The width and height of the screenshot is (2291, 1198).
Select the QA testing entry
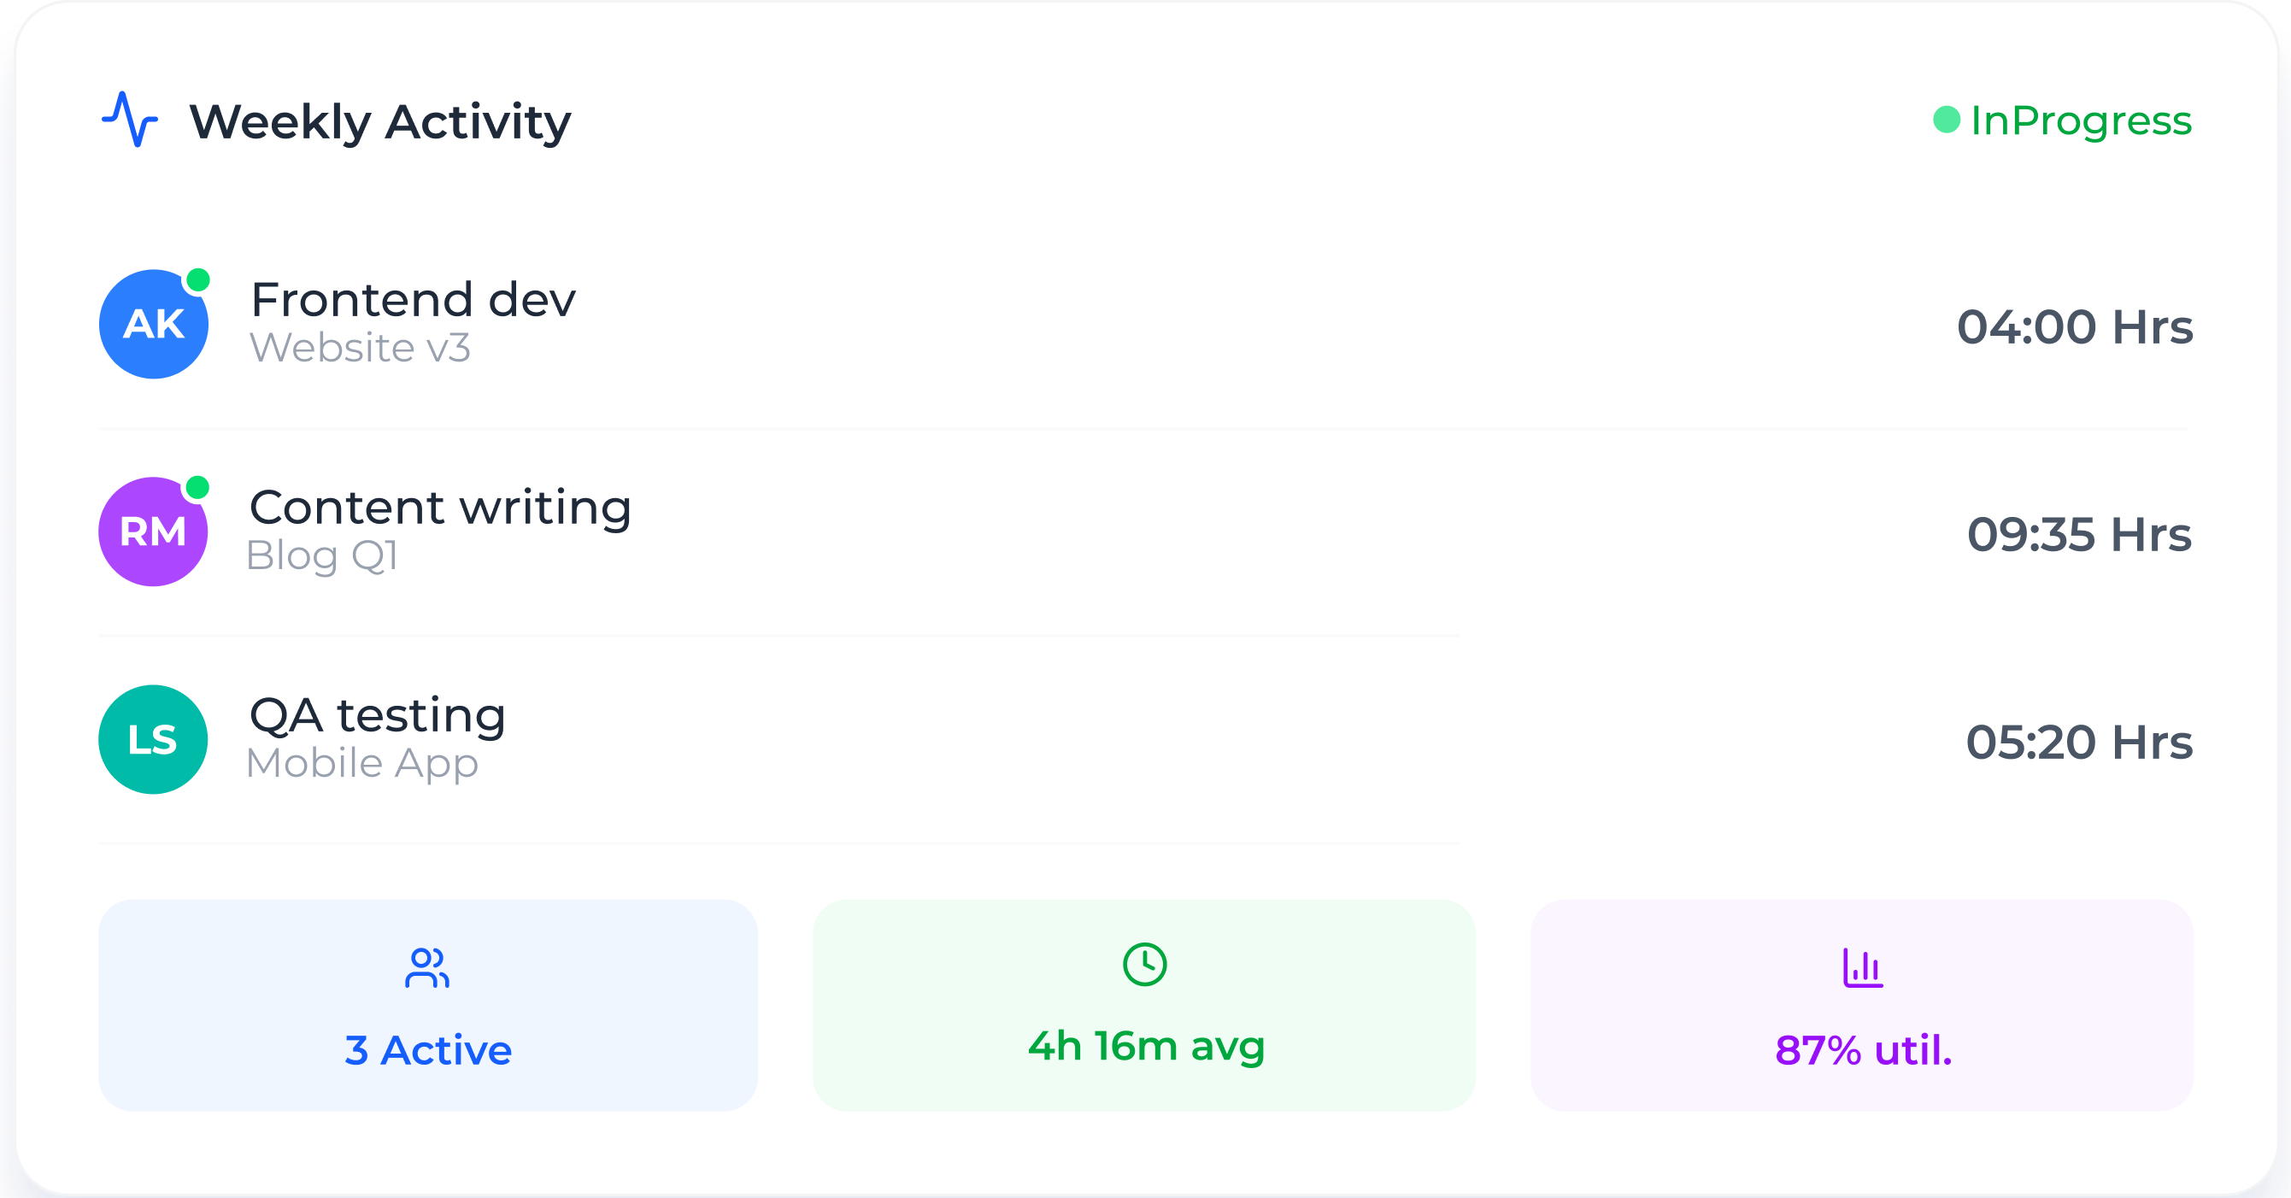click(377, 715)
